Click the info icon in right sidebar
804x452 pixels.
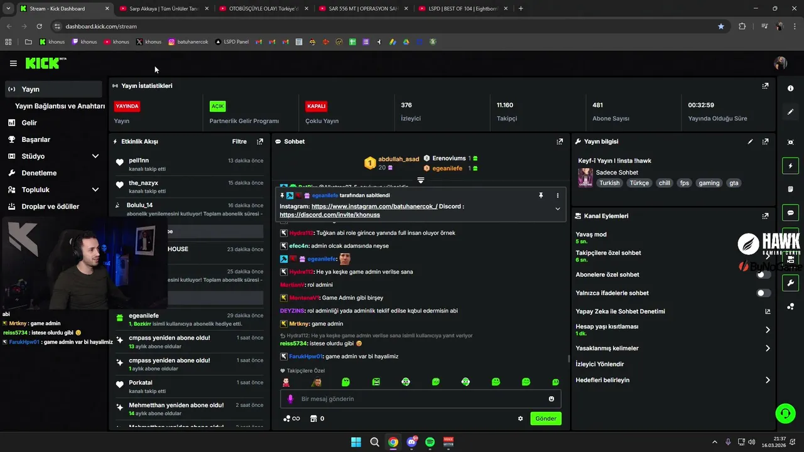790,89
